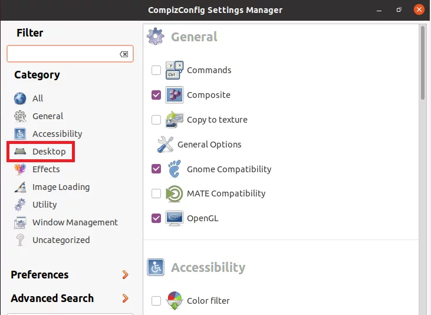Open the Commands plugin icon

click(x=175, y=70)
